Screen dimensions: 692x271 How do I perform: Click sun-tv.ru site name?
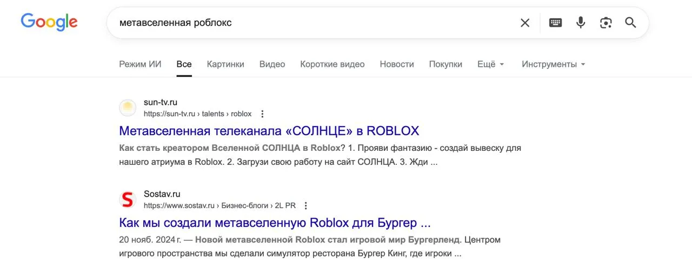click(161, 102)
